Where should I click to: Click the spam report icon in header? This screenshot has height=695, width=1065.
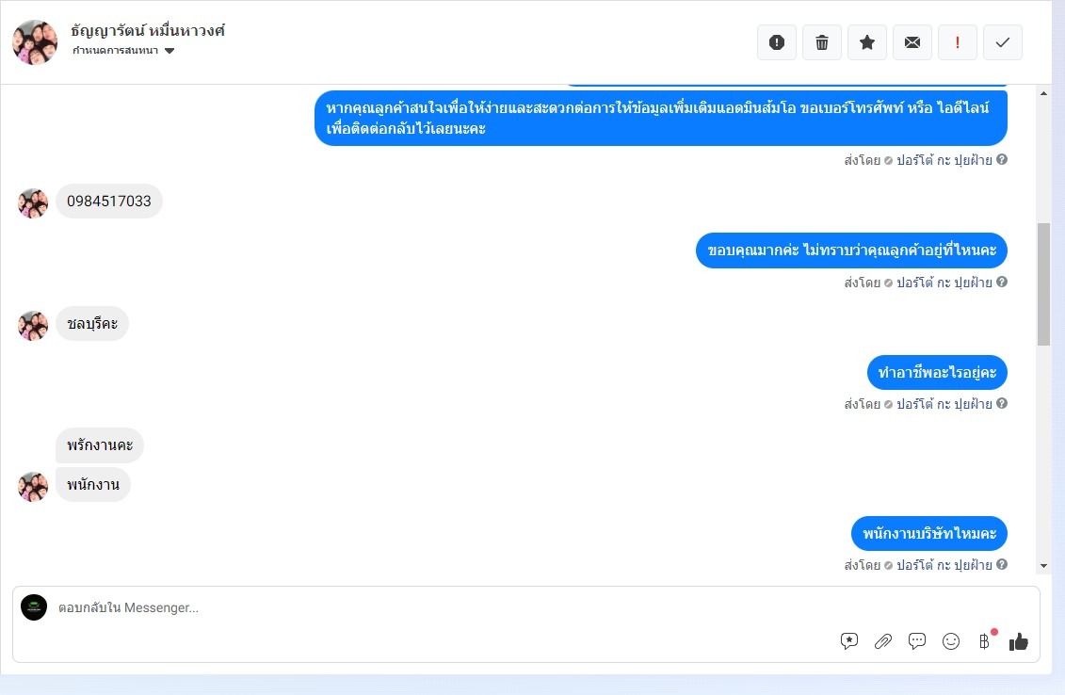click(776, 42)
